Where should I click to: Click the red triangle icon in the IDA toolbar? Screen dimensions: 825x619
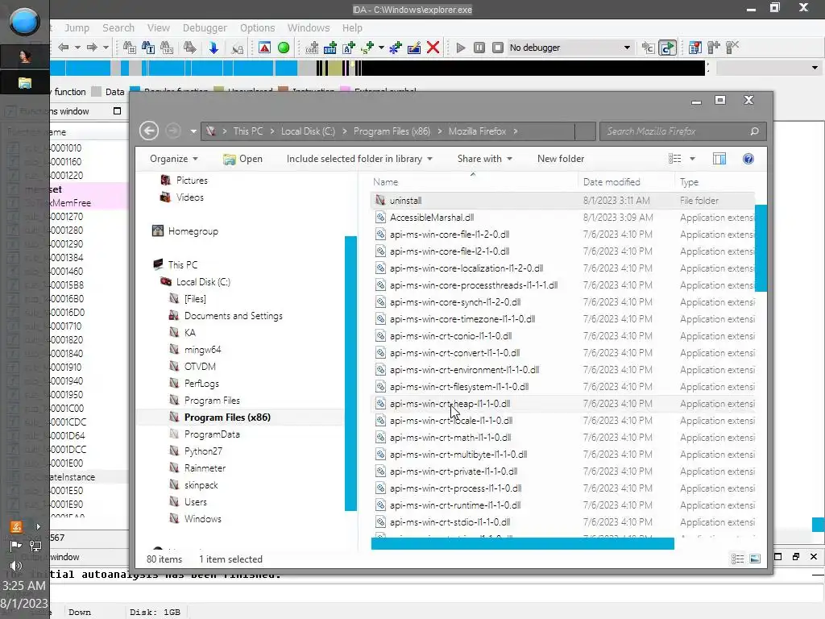pos(264,48)
